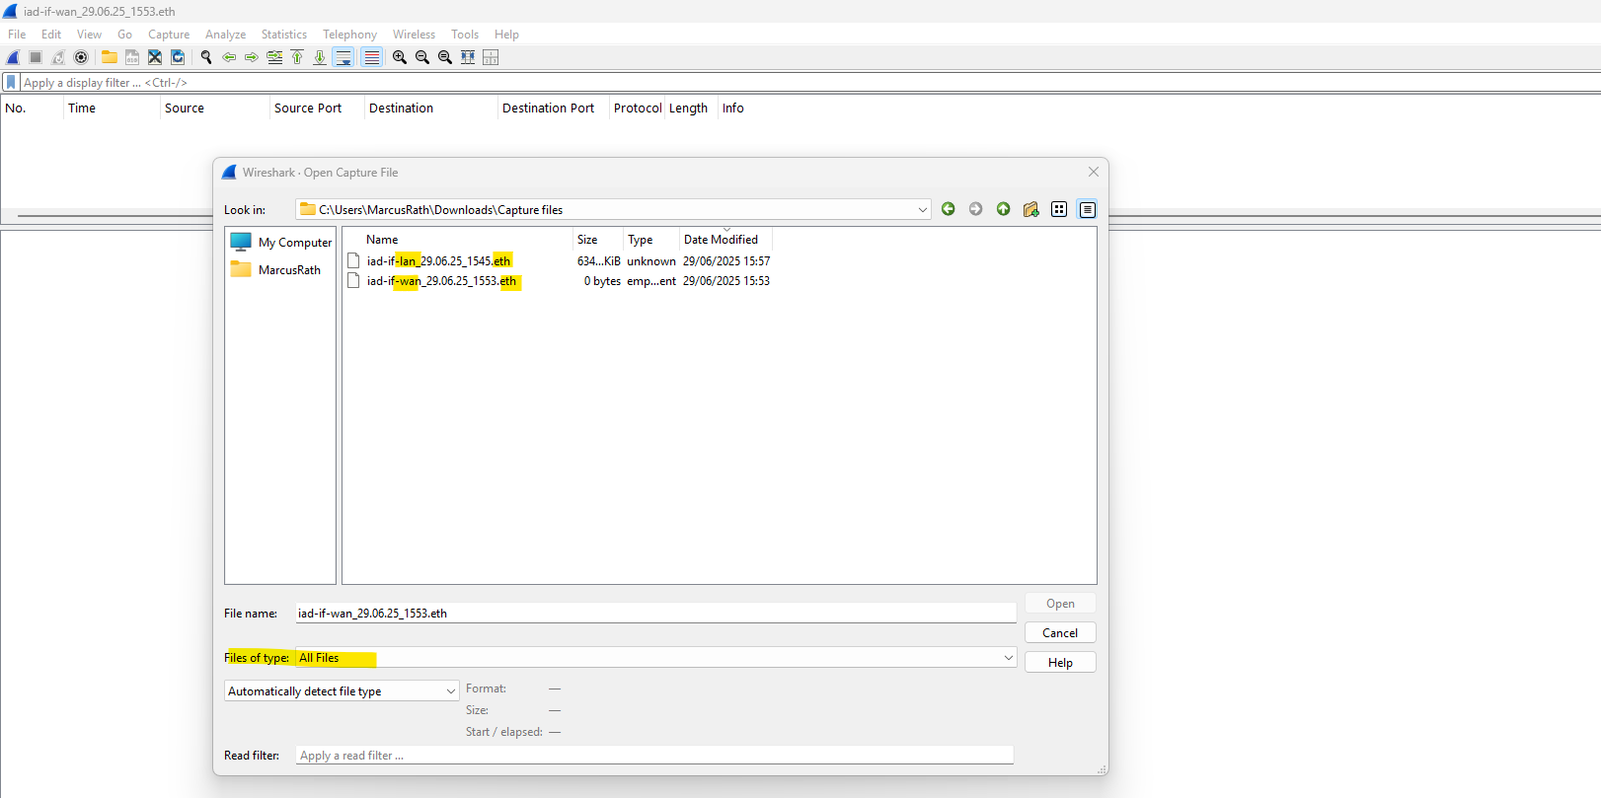The image size is (1601, 798).
Task: Close the Open Capture File dialog
Action: pyautogui.click(x=1093, y=172)
